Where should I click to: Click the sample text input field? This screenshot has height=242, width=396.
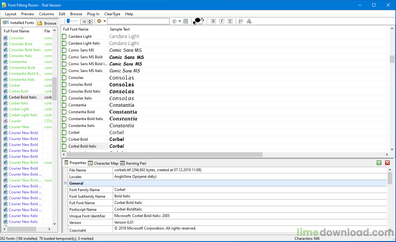pyautogui.click(x=138, y=21)
